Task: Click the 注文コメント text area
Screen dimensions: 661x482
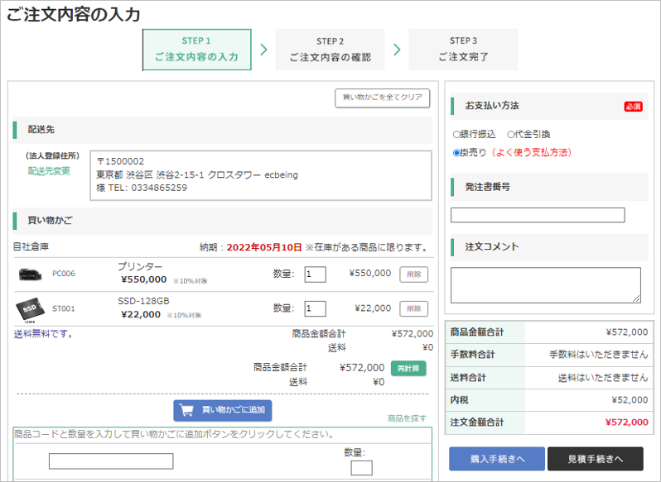Action: coord(545,284)
